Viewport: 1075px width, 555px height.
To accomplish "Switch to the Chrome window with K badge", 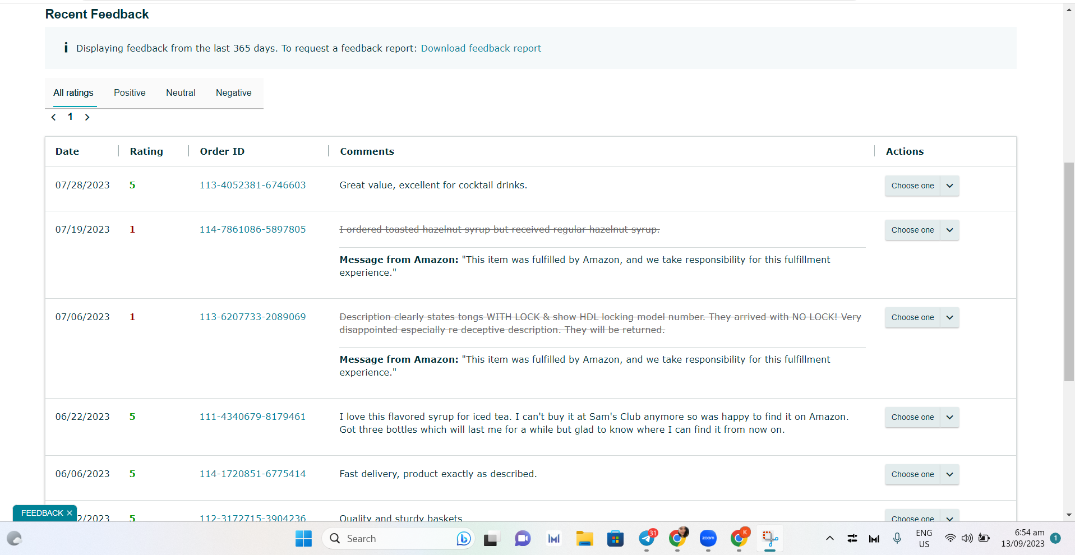I will click(740, 539).
